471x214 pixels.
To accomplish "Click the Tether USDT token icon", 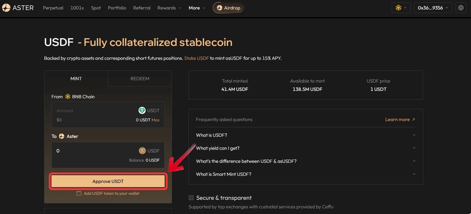I will 142,110.
